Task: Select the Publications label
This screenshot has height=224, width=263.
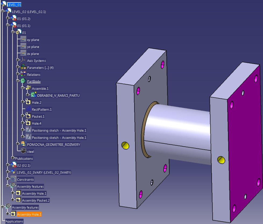Action: [x=24, y=158]
